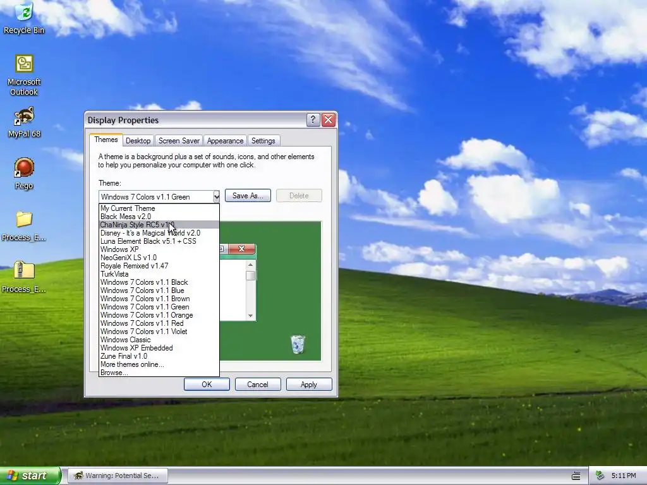Select the Pego desktop shortcut

(x=24, y=174)
